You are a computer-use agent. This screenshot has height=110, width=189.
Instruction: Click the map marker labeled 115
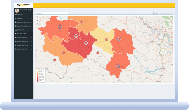(60, 27)
